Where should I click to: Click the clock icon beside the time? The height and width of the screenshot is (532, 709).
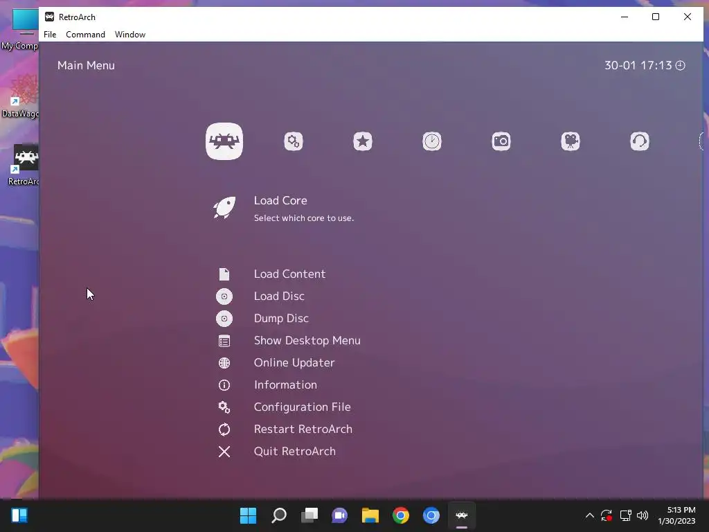(x=680, y=66)
